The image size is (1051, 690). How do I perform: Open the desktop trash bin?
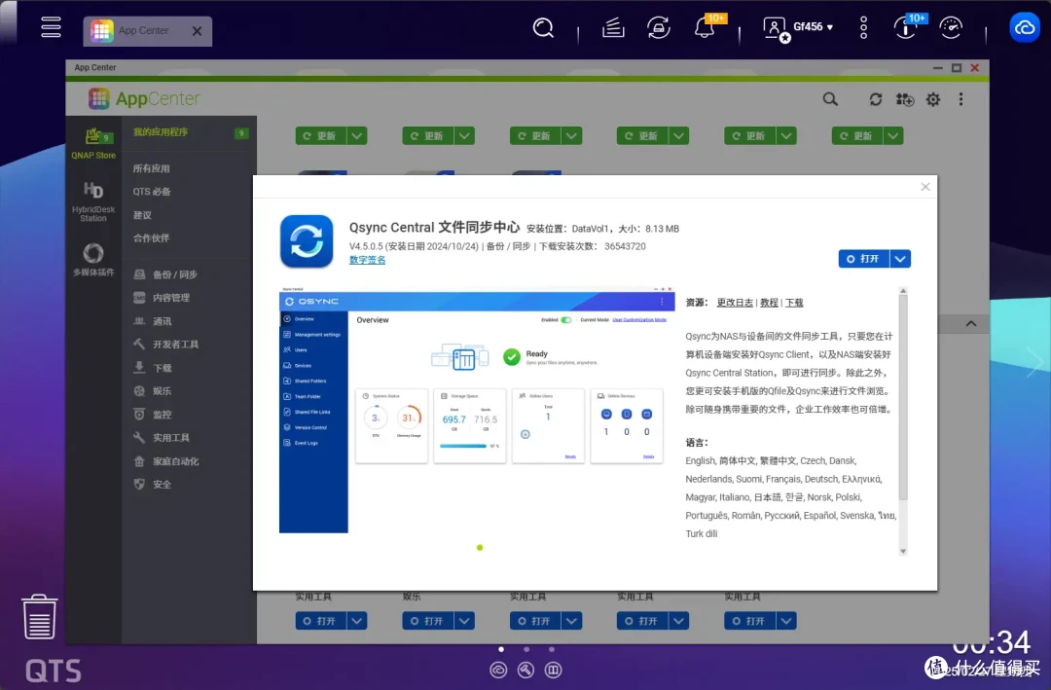pyautogui.click(x=40, y=617)
